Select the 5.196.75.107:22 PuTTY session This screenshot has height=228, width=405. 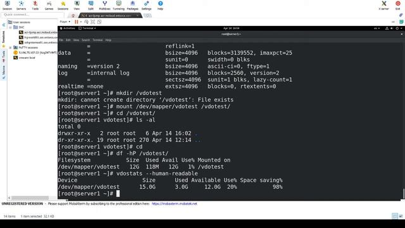pos(35,53)
